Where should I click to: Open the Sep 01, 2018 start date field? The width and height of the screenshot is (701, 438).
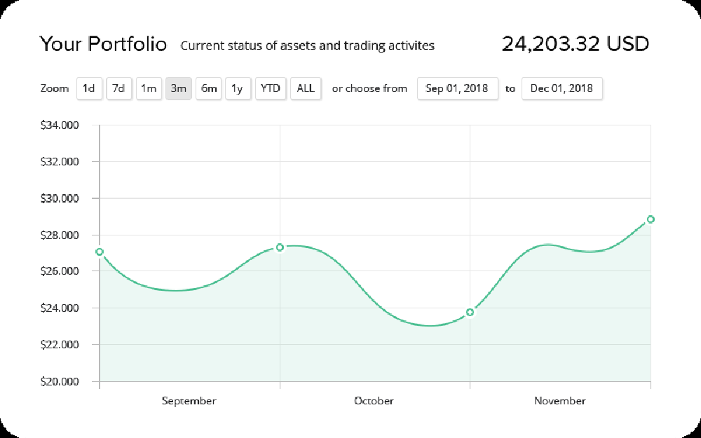point(457,88)
